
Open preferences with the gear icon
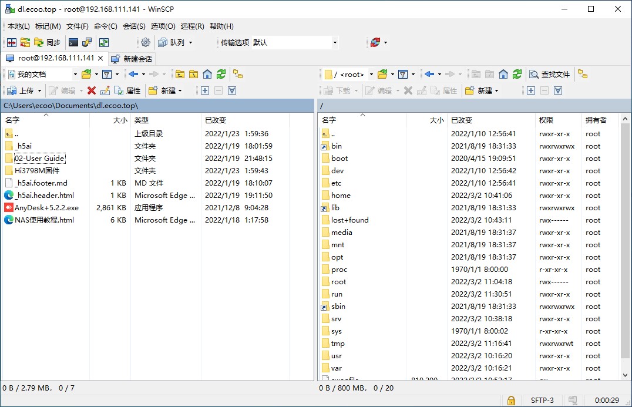pos(145,42)
